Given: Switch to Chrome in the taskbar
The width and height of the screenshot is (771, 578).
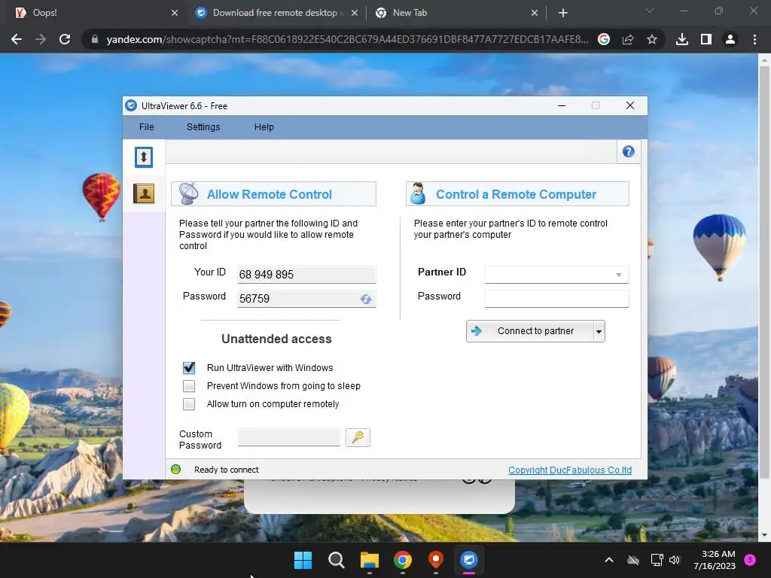Looking at the screenshot, I should 403,560.
